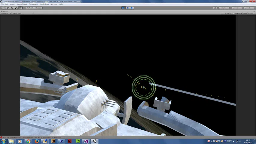Open the Assets menu

[x=13, y=4]
